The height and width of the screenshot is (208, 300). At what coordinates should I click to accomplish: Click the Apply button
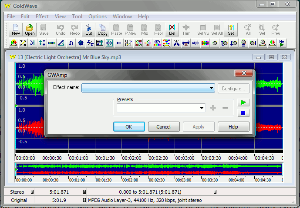[199, 127]
